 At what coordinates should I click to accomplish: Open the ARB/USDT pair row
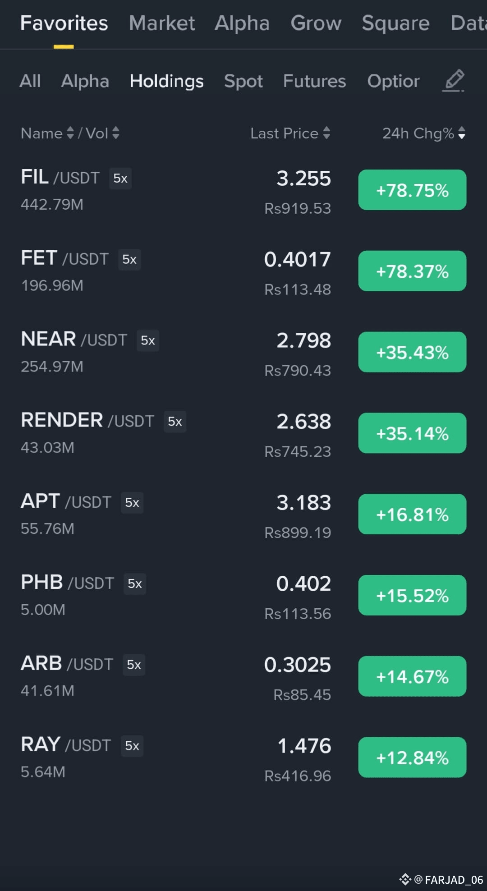[243, 676]
